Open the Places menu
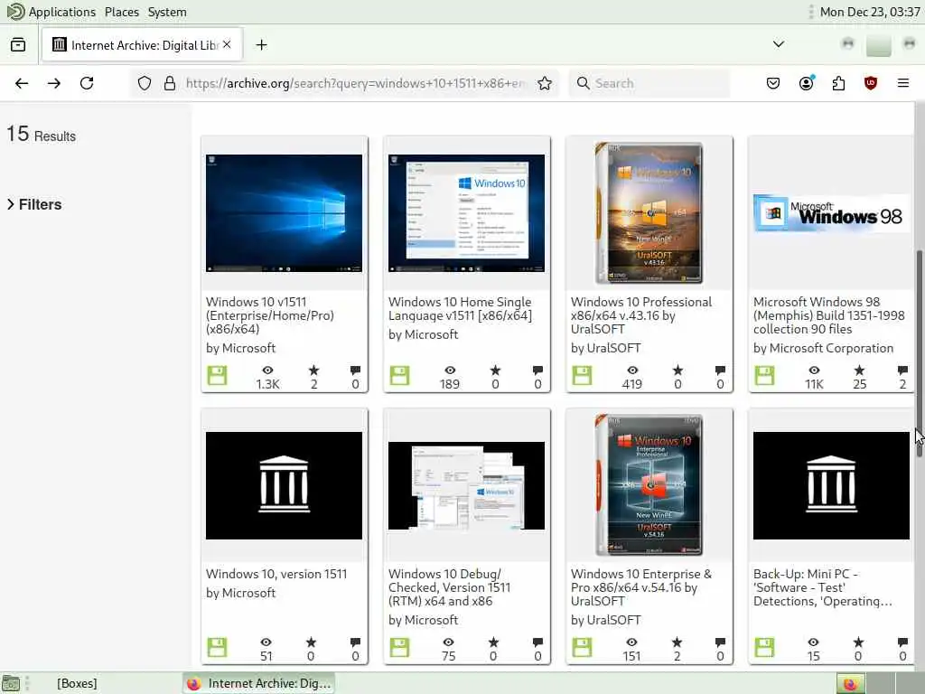The width and height of the screenshot is (925, 694). coord(122,12)
